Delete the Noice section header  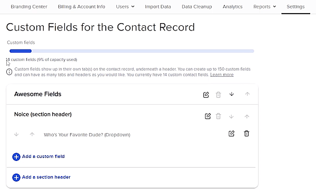(218, 116)
